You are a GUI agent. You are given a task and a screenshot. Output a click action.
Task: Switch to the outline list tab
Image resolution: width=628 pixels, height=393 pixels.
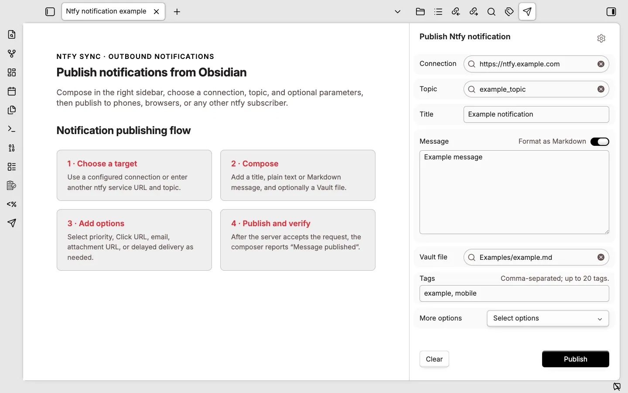coord(439,12)
